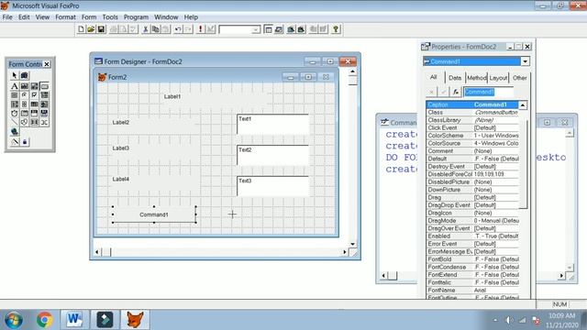Select the Spinner control tool
587x330 pixels.
click(x=25, y=104)
